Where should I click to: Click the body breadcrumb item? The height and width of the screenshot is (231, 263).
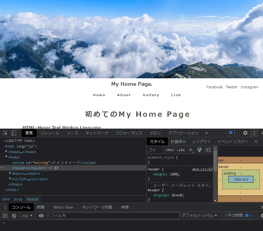coord(18,199)
